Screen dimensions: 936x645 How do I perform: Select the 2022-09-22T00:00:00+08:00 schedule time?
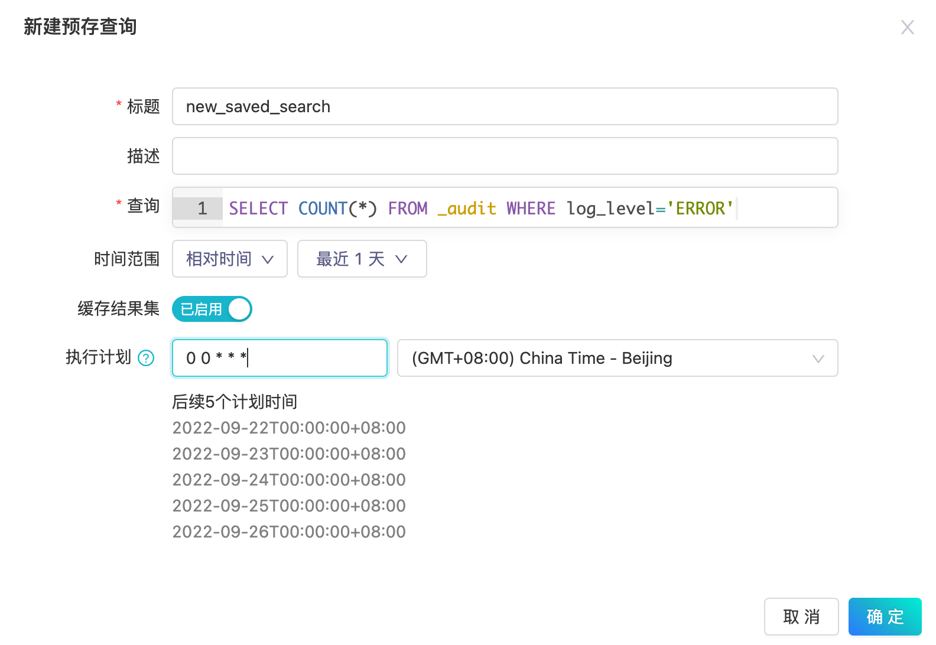click(289, 428)
